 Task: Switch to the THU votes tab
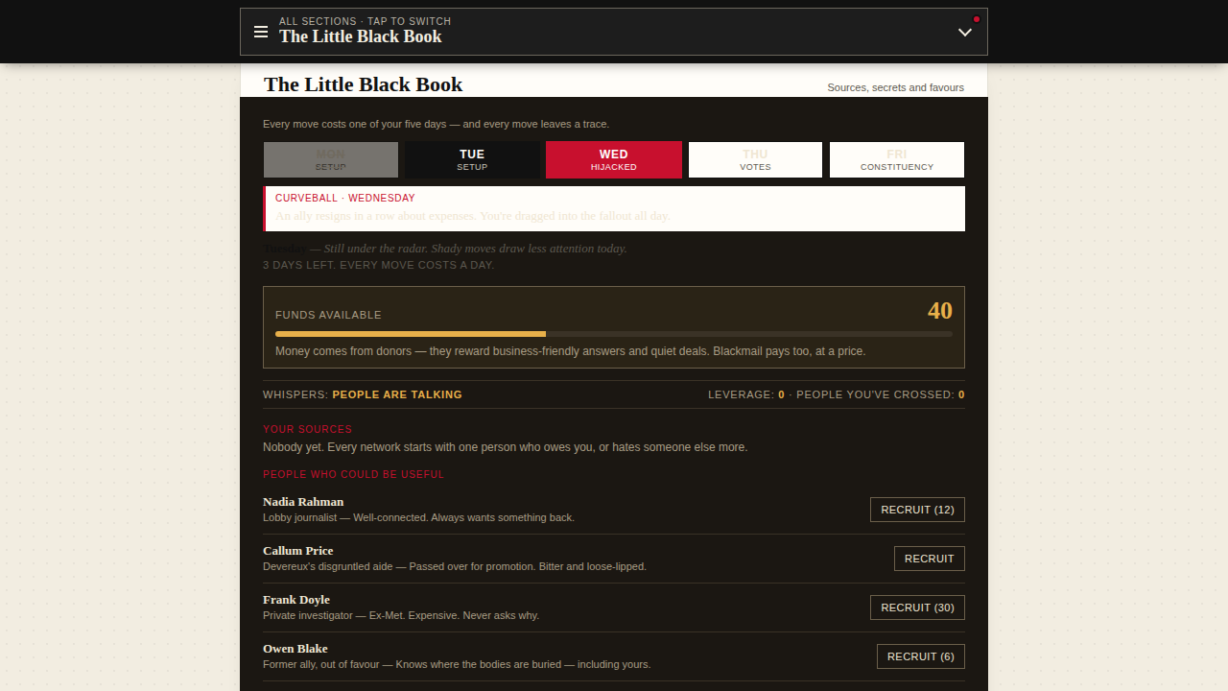[x=755, y=159]
